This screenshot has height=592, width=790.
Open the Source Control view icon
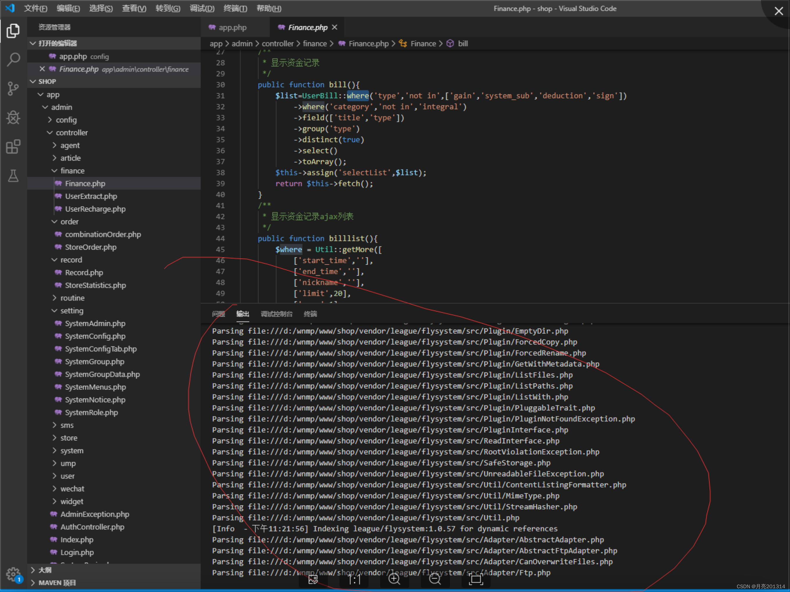click(13, 89)
